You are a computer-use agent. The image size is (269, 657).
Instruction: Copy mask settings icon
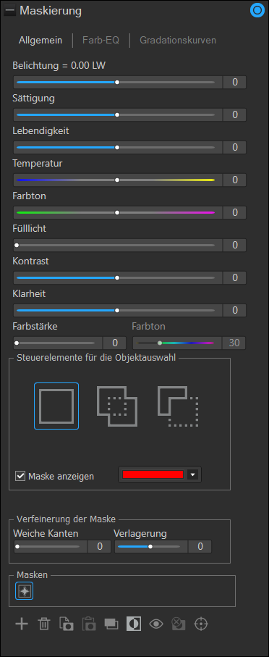pos(66,624)
